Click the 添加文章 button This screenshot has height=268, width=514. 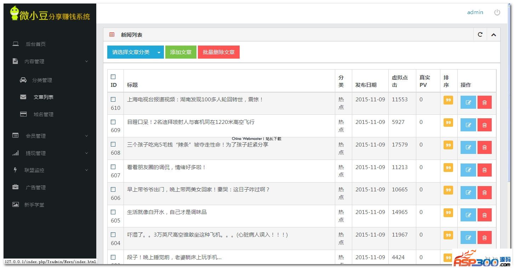tap(181, 52)
